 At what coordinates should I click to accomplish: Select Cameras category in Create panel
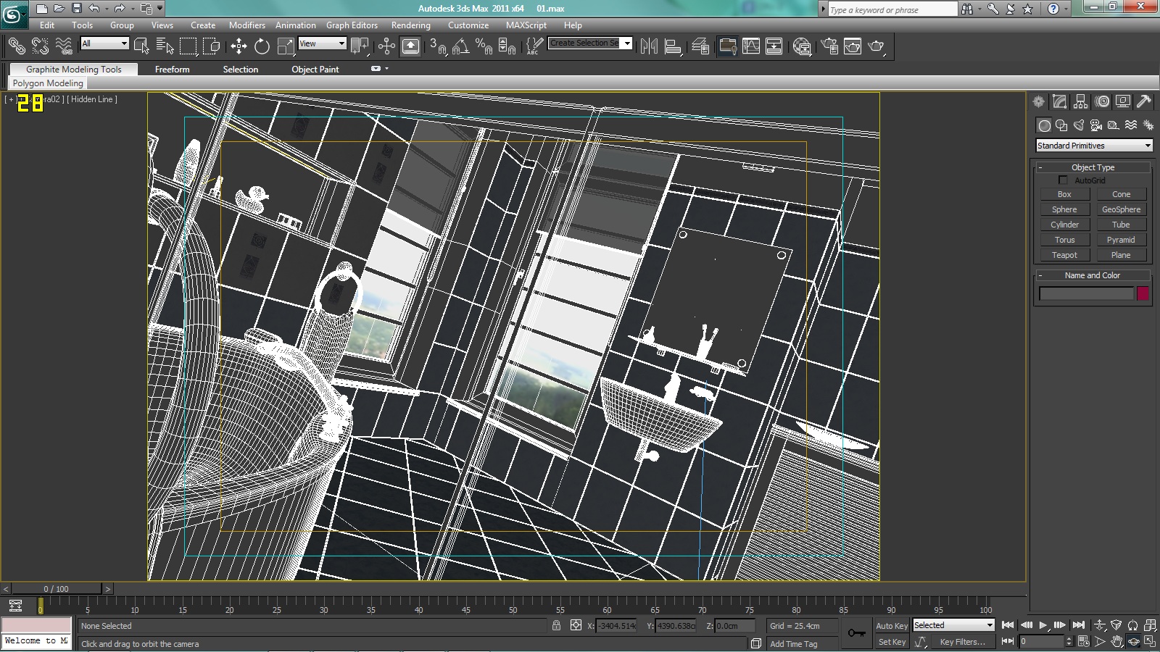(1096, 125)
